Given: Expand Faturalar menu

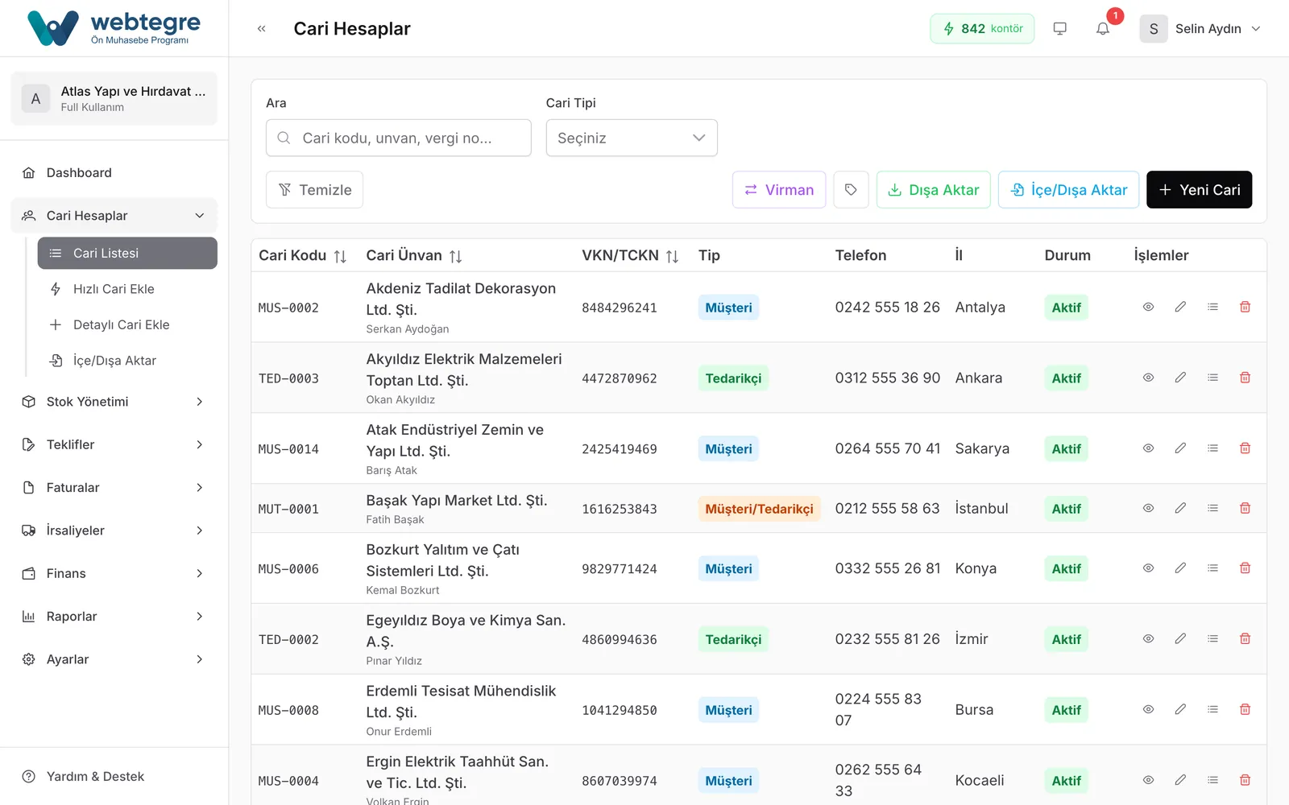Looking at the screenshot, I should coord(114,488).
